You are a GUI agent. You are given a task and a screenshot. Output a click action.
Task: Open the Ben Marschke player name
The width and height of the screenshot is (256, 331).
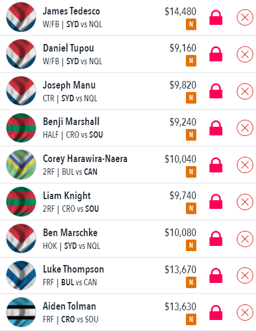pyautogui.click(x=70, y=233)
